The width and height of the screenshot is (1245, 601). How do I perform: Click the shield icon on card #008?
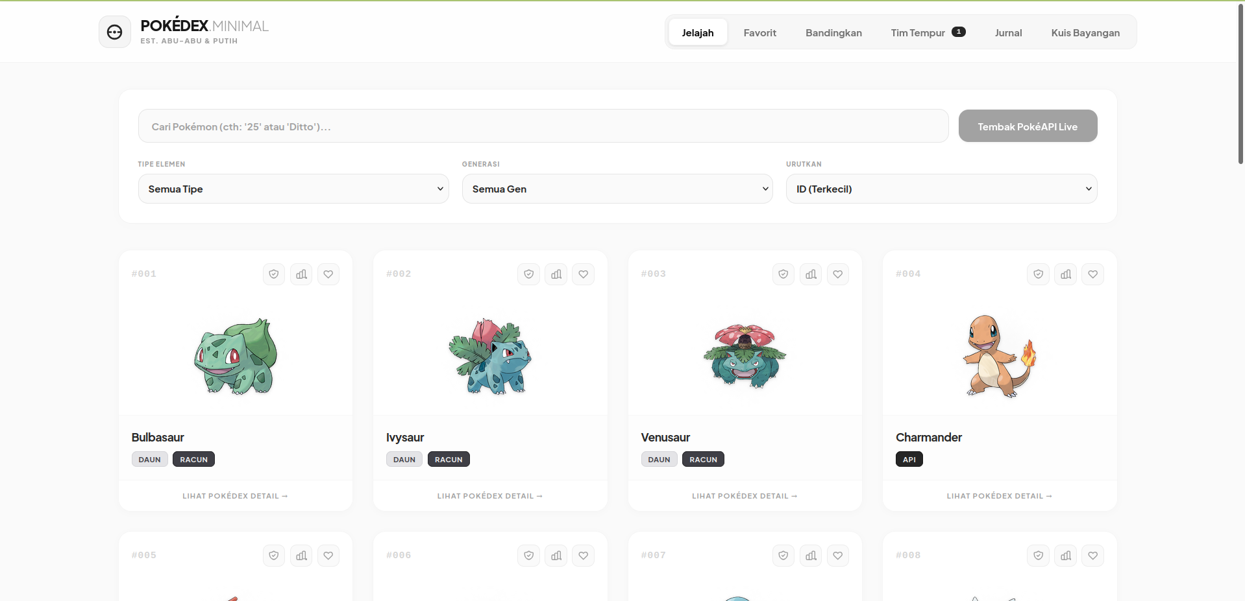1039,556
